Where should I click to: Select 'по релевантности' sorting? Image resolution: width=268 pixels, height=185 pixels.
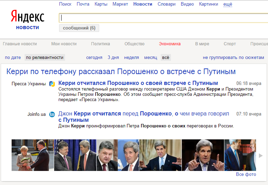coord(45,58)
